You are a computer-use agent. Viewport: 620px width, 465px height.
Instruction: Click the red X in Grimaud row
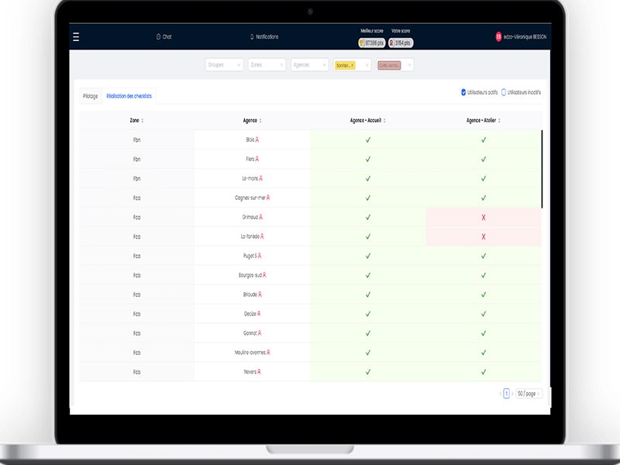tap(483, 217)
